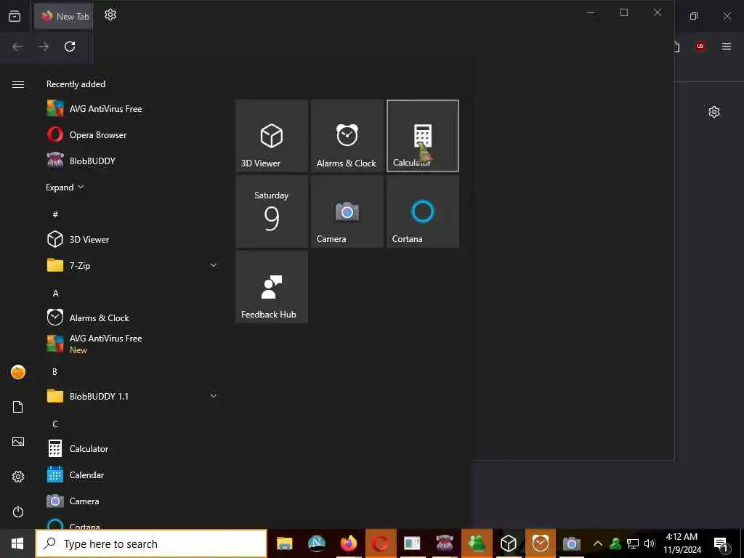Open the user account avatar
Viewport: 744px width, 558px height.
pyautogui.click(x=18, y=372)
